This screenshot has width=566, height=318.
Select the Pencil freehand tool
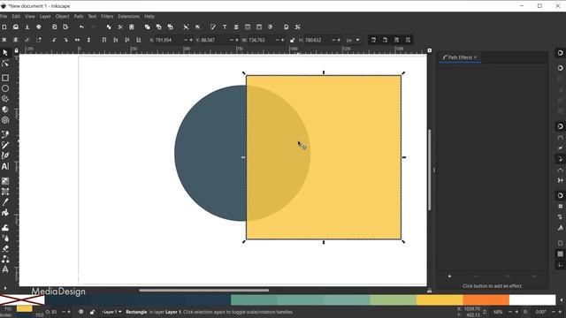point(5,145)
